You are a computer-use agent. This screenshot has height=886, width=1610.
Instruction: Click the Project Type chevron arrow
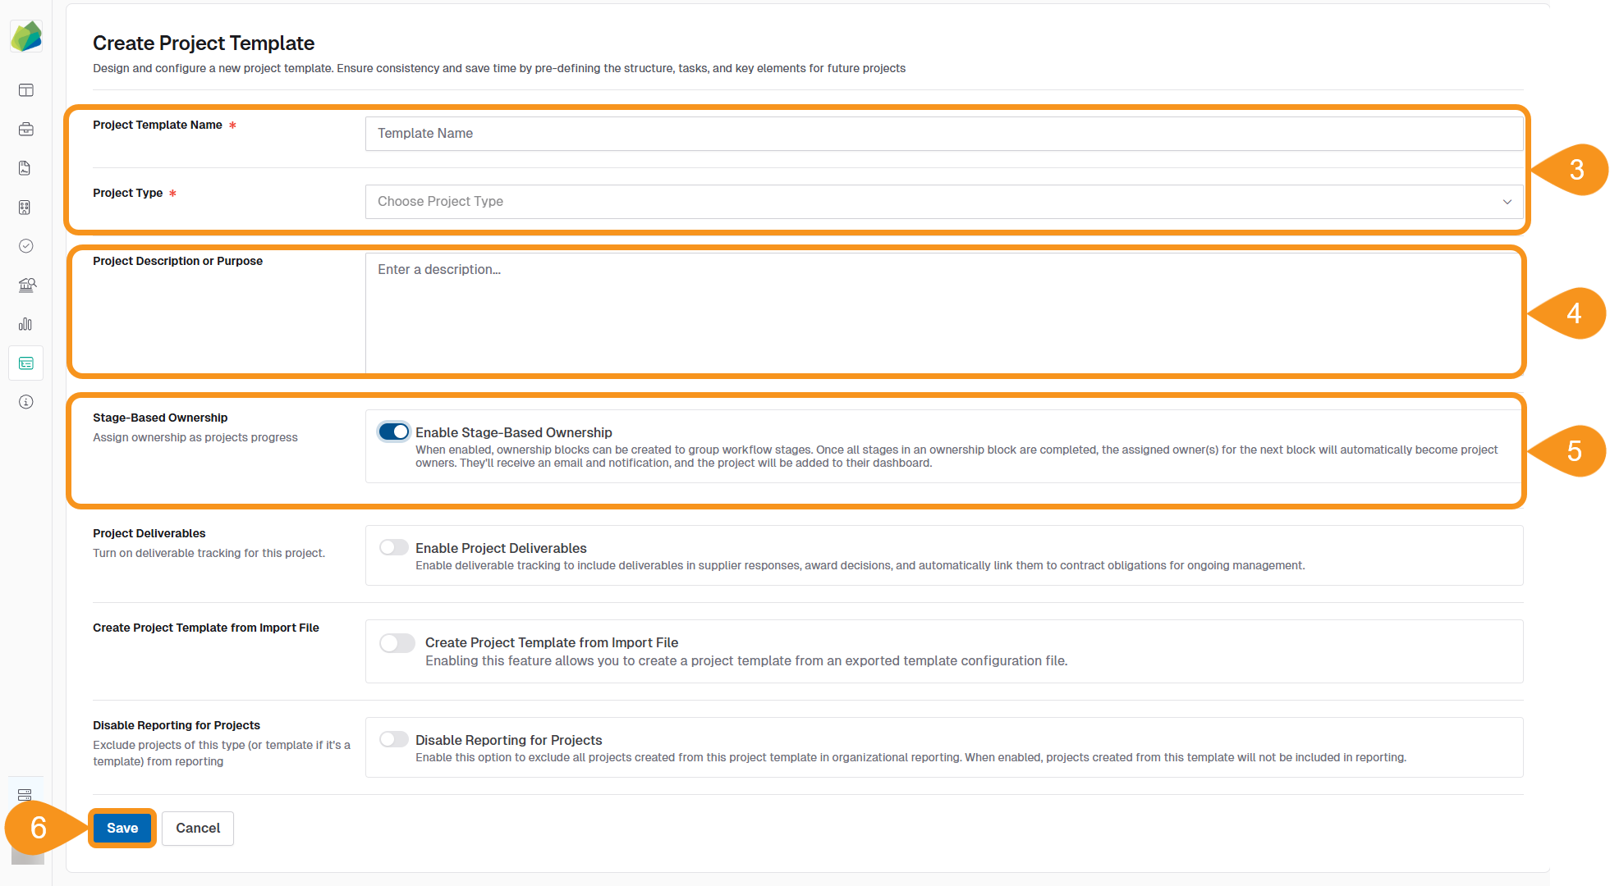1507,202
